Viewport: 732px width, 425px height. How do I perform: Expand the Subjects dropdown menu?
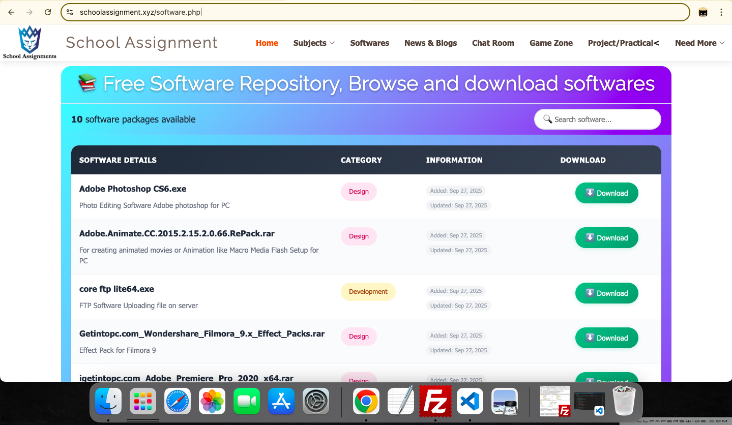click(x=314, y=43)
